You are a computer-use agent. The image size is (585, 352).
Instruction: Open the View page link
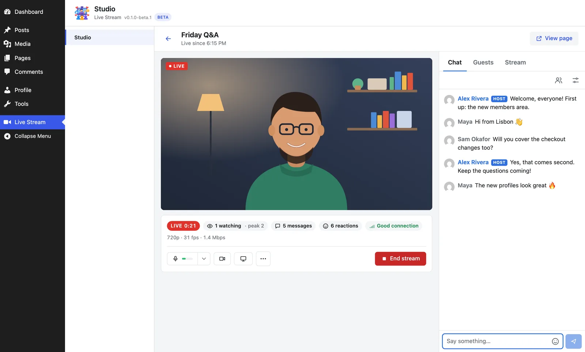554,38
